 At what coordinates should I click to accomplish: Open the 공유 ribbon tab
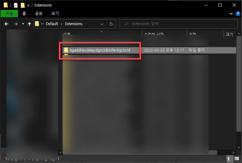tap(39, 13)
